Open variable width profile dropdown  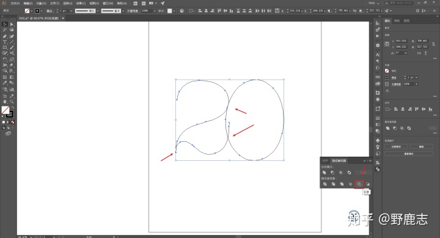point(98,10)
